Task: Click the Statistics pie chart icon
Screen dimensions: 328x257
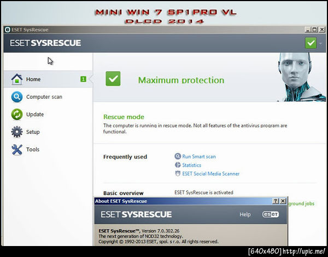Action: (x=178, y=165)
